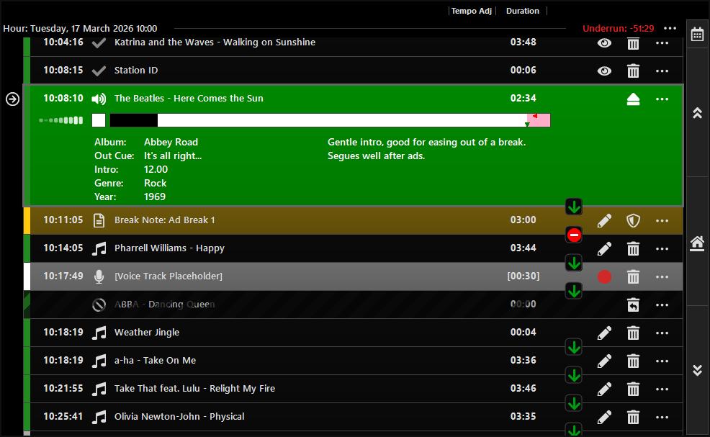Open more options for Here Comes the Sun

[x=662, y=99]
